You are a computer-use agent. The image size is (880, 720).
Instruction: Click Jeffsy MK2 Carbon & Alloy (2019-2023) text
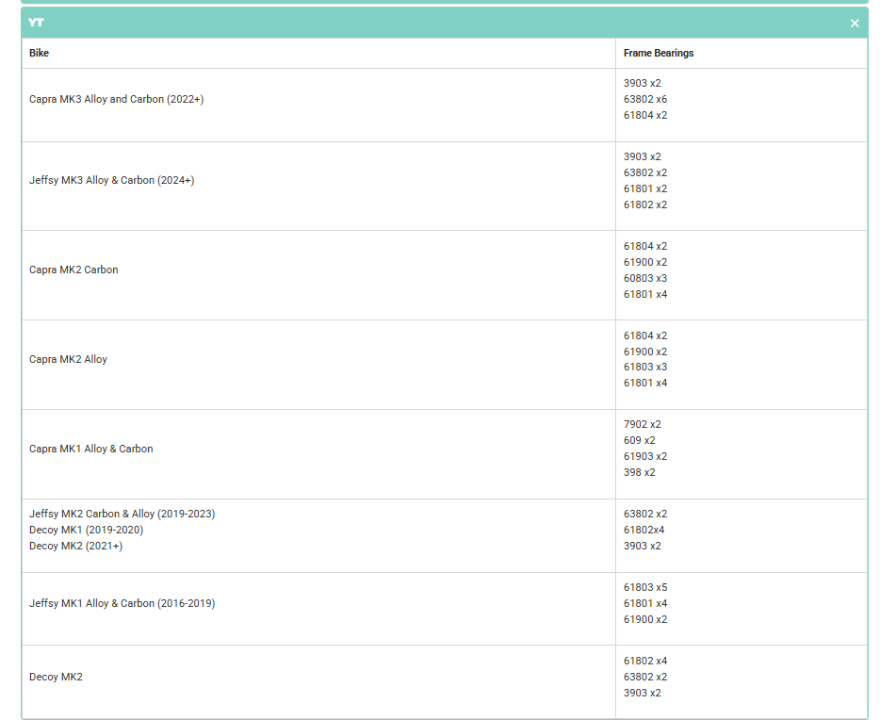[x=122, y=514]
